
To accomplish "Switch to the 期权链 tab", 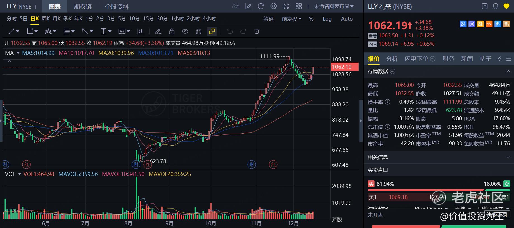I will [83, 6].
